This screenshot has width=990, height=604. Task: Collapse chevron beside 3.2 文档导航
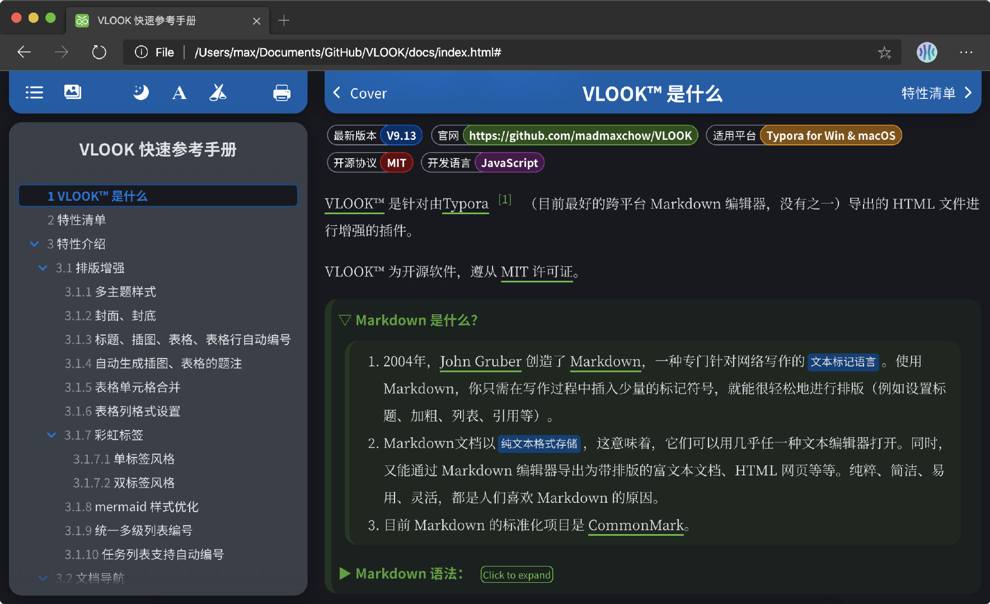(43, 578)
